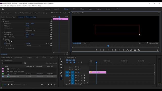Select the Razor tool
Screen dimensions: 162x91
(x=61, y=67)
